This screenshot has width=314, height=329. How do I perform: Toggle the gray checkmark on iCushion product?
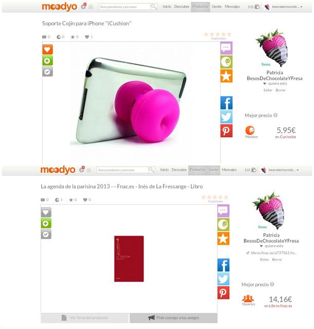tap(47, 72)
